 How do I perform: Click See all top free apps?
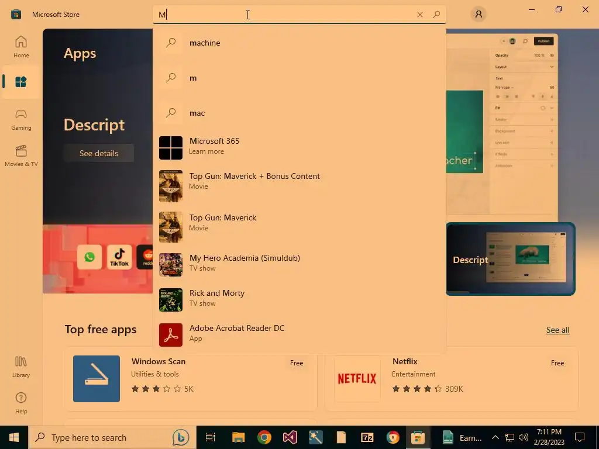coord(557,330)
